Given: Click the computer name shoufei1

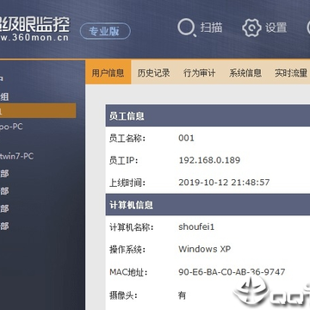Looking at the screenshot, I should click(196, 227).
